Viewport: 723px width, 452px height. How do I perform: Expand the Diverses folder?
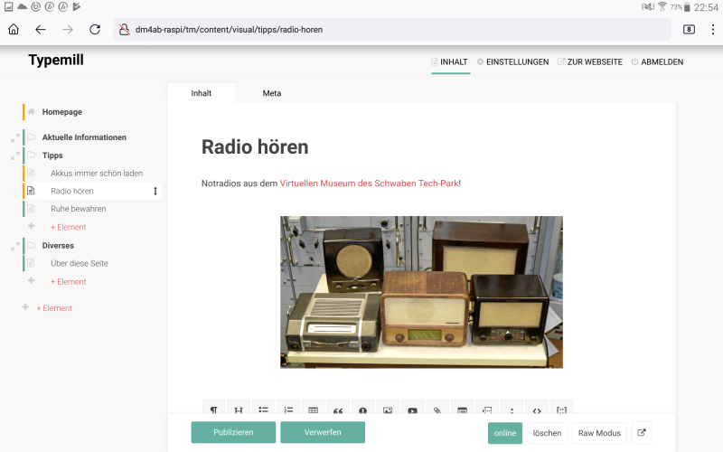(15, 245)
